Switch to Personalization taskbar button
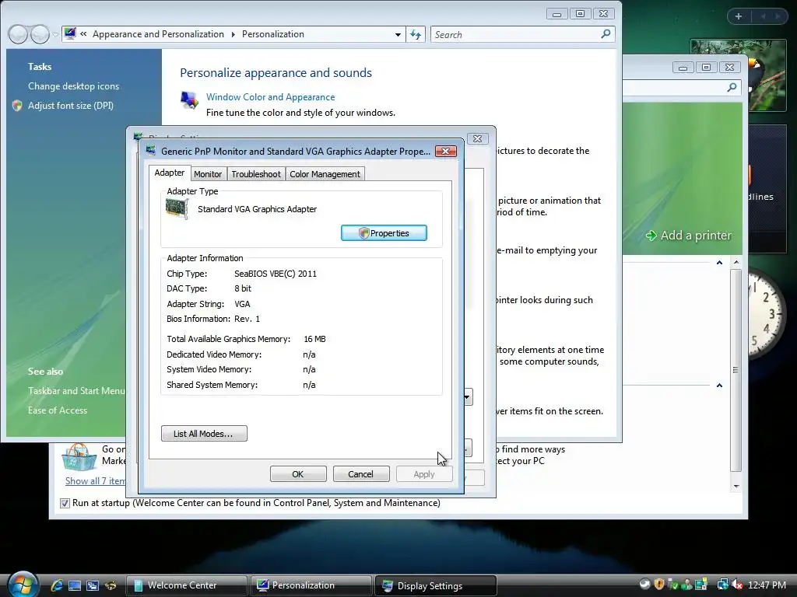This screenshot has height=597, width=797. click(311, 585)
